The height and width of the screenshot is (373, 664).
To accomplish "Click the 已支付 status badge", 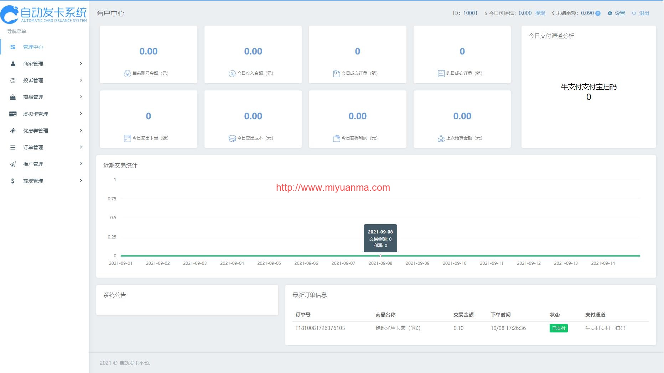I will click(x=559, y=328).
